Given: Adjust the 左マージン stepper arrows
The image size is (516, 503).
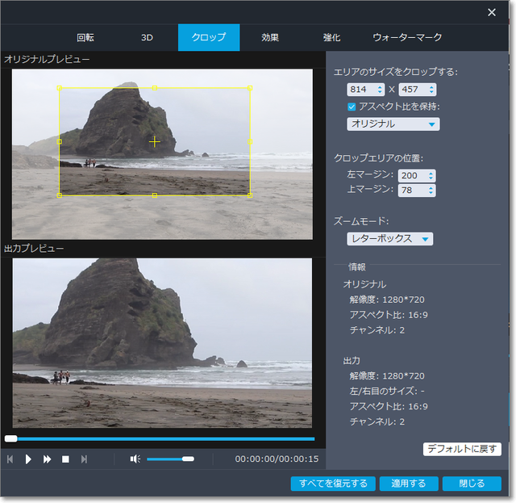Looking at the screenshot, I should pyautogui.click(x=431, y=175).
